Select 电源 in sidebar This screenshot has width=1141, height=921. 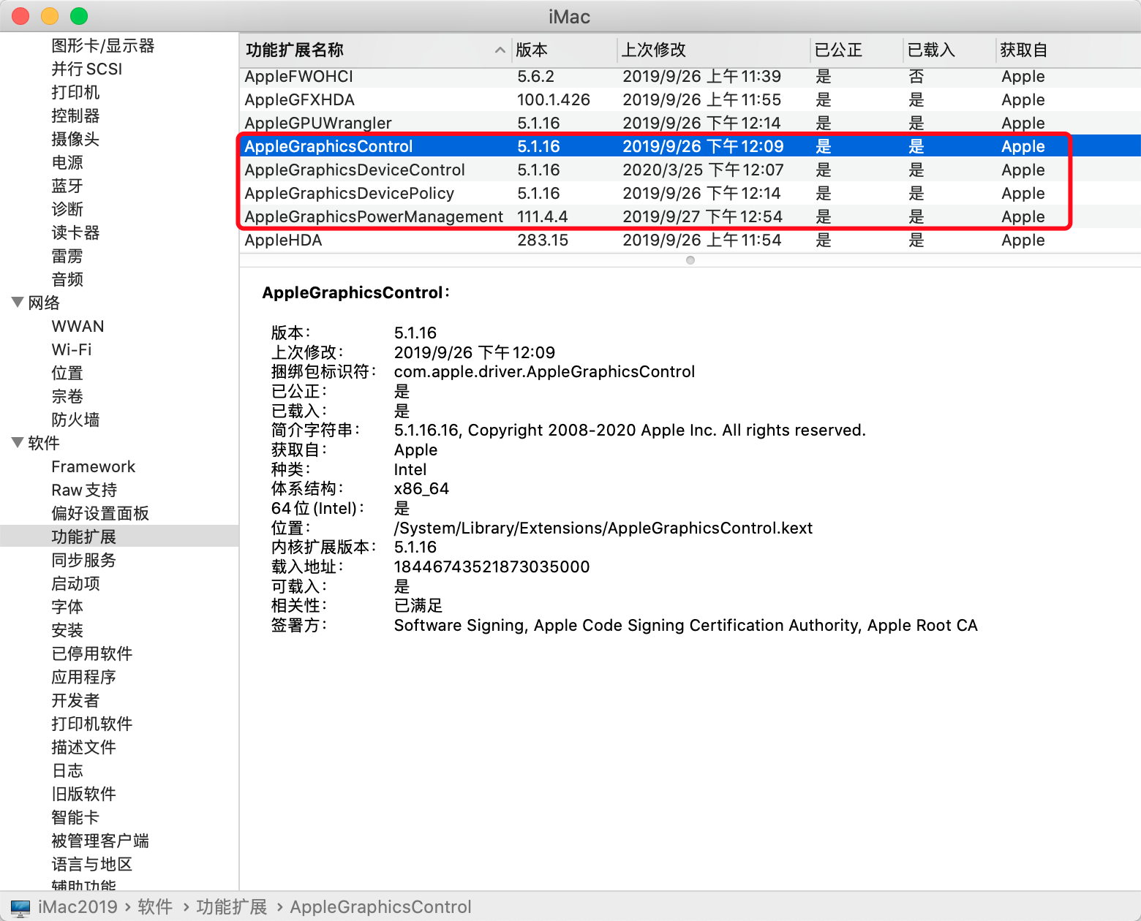[x=67, y=162]
